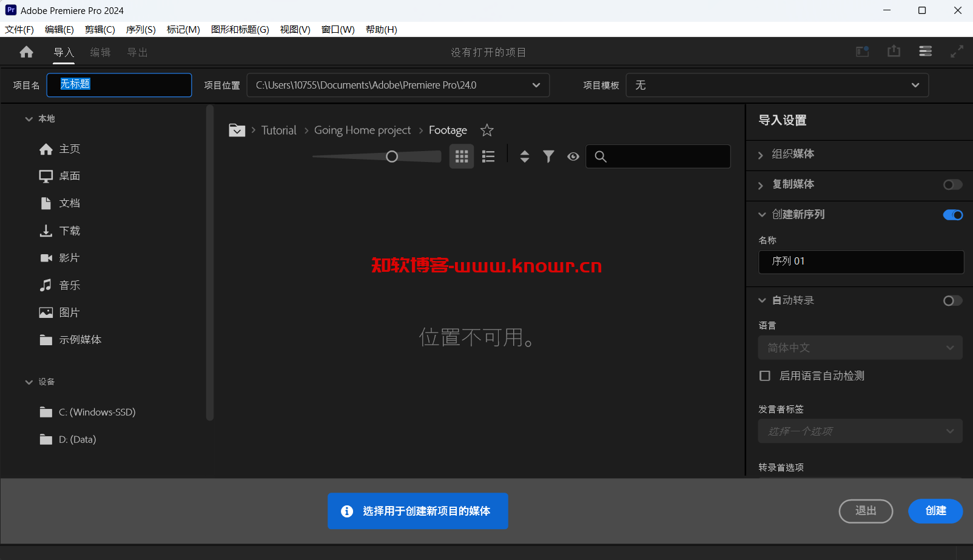Click the media search input box
The height and width of the screenshot is (560, 973).
(658, 157)
